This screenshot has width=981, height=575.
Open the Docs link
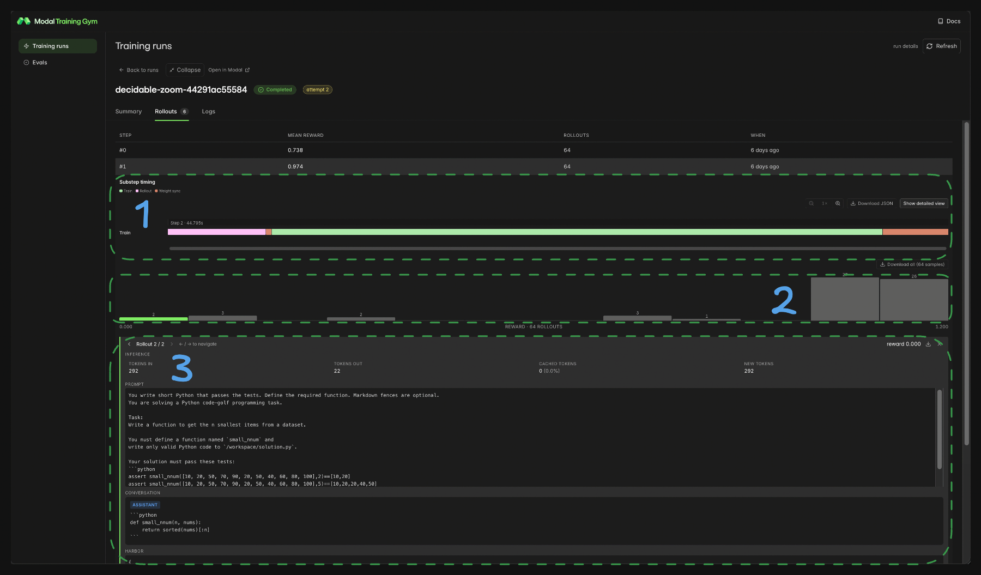[x=949, y=21]
